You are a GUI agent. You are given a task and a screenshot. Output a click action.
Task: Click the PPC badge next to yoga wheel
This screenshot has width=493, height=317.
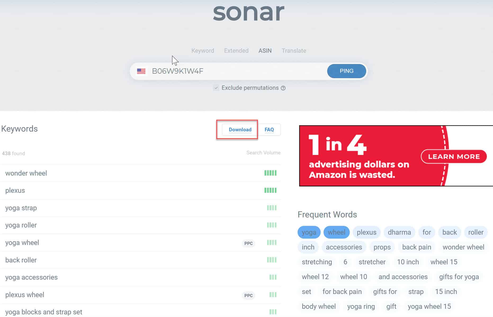tap(248, 243)
